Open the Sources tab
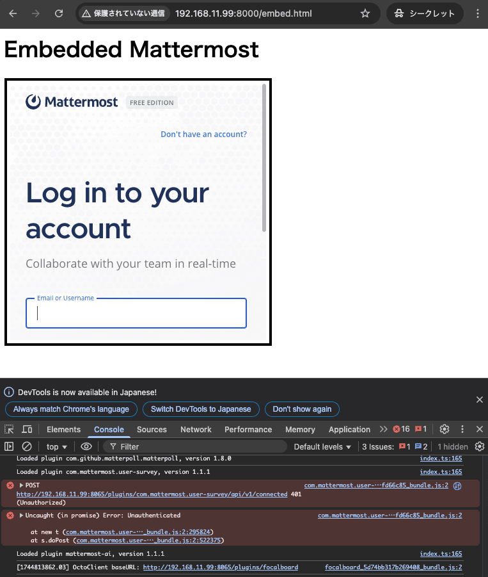488x577 pixels. 152,430
